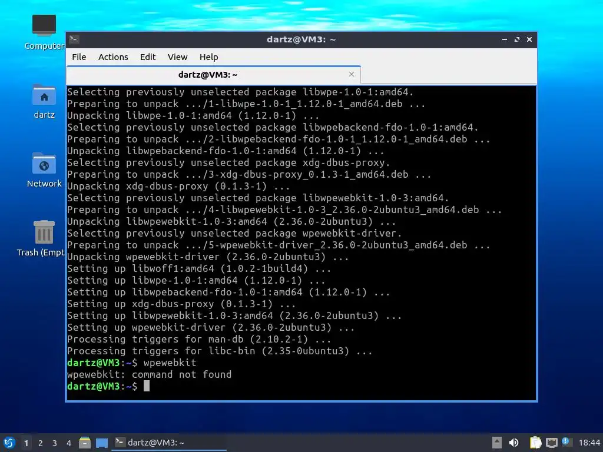Click 'Setting up wpewebkit-driver' line

point(211,327)
